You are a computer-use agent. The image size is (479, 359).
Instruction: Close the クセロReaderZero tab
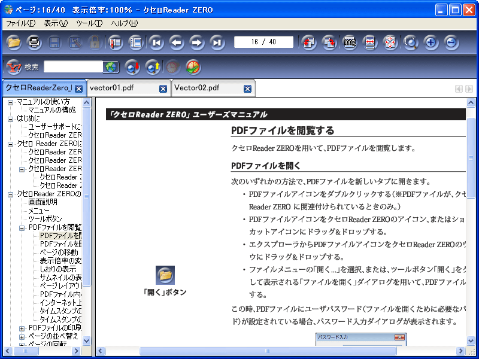click(x=79, y=89)
